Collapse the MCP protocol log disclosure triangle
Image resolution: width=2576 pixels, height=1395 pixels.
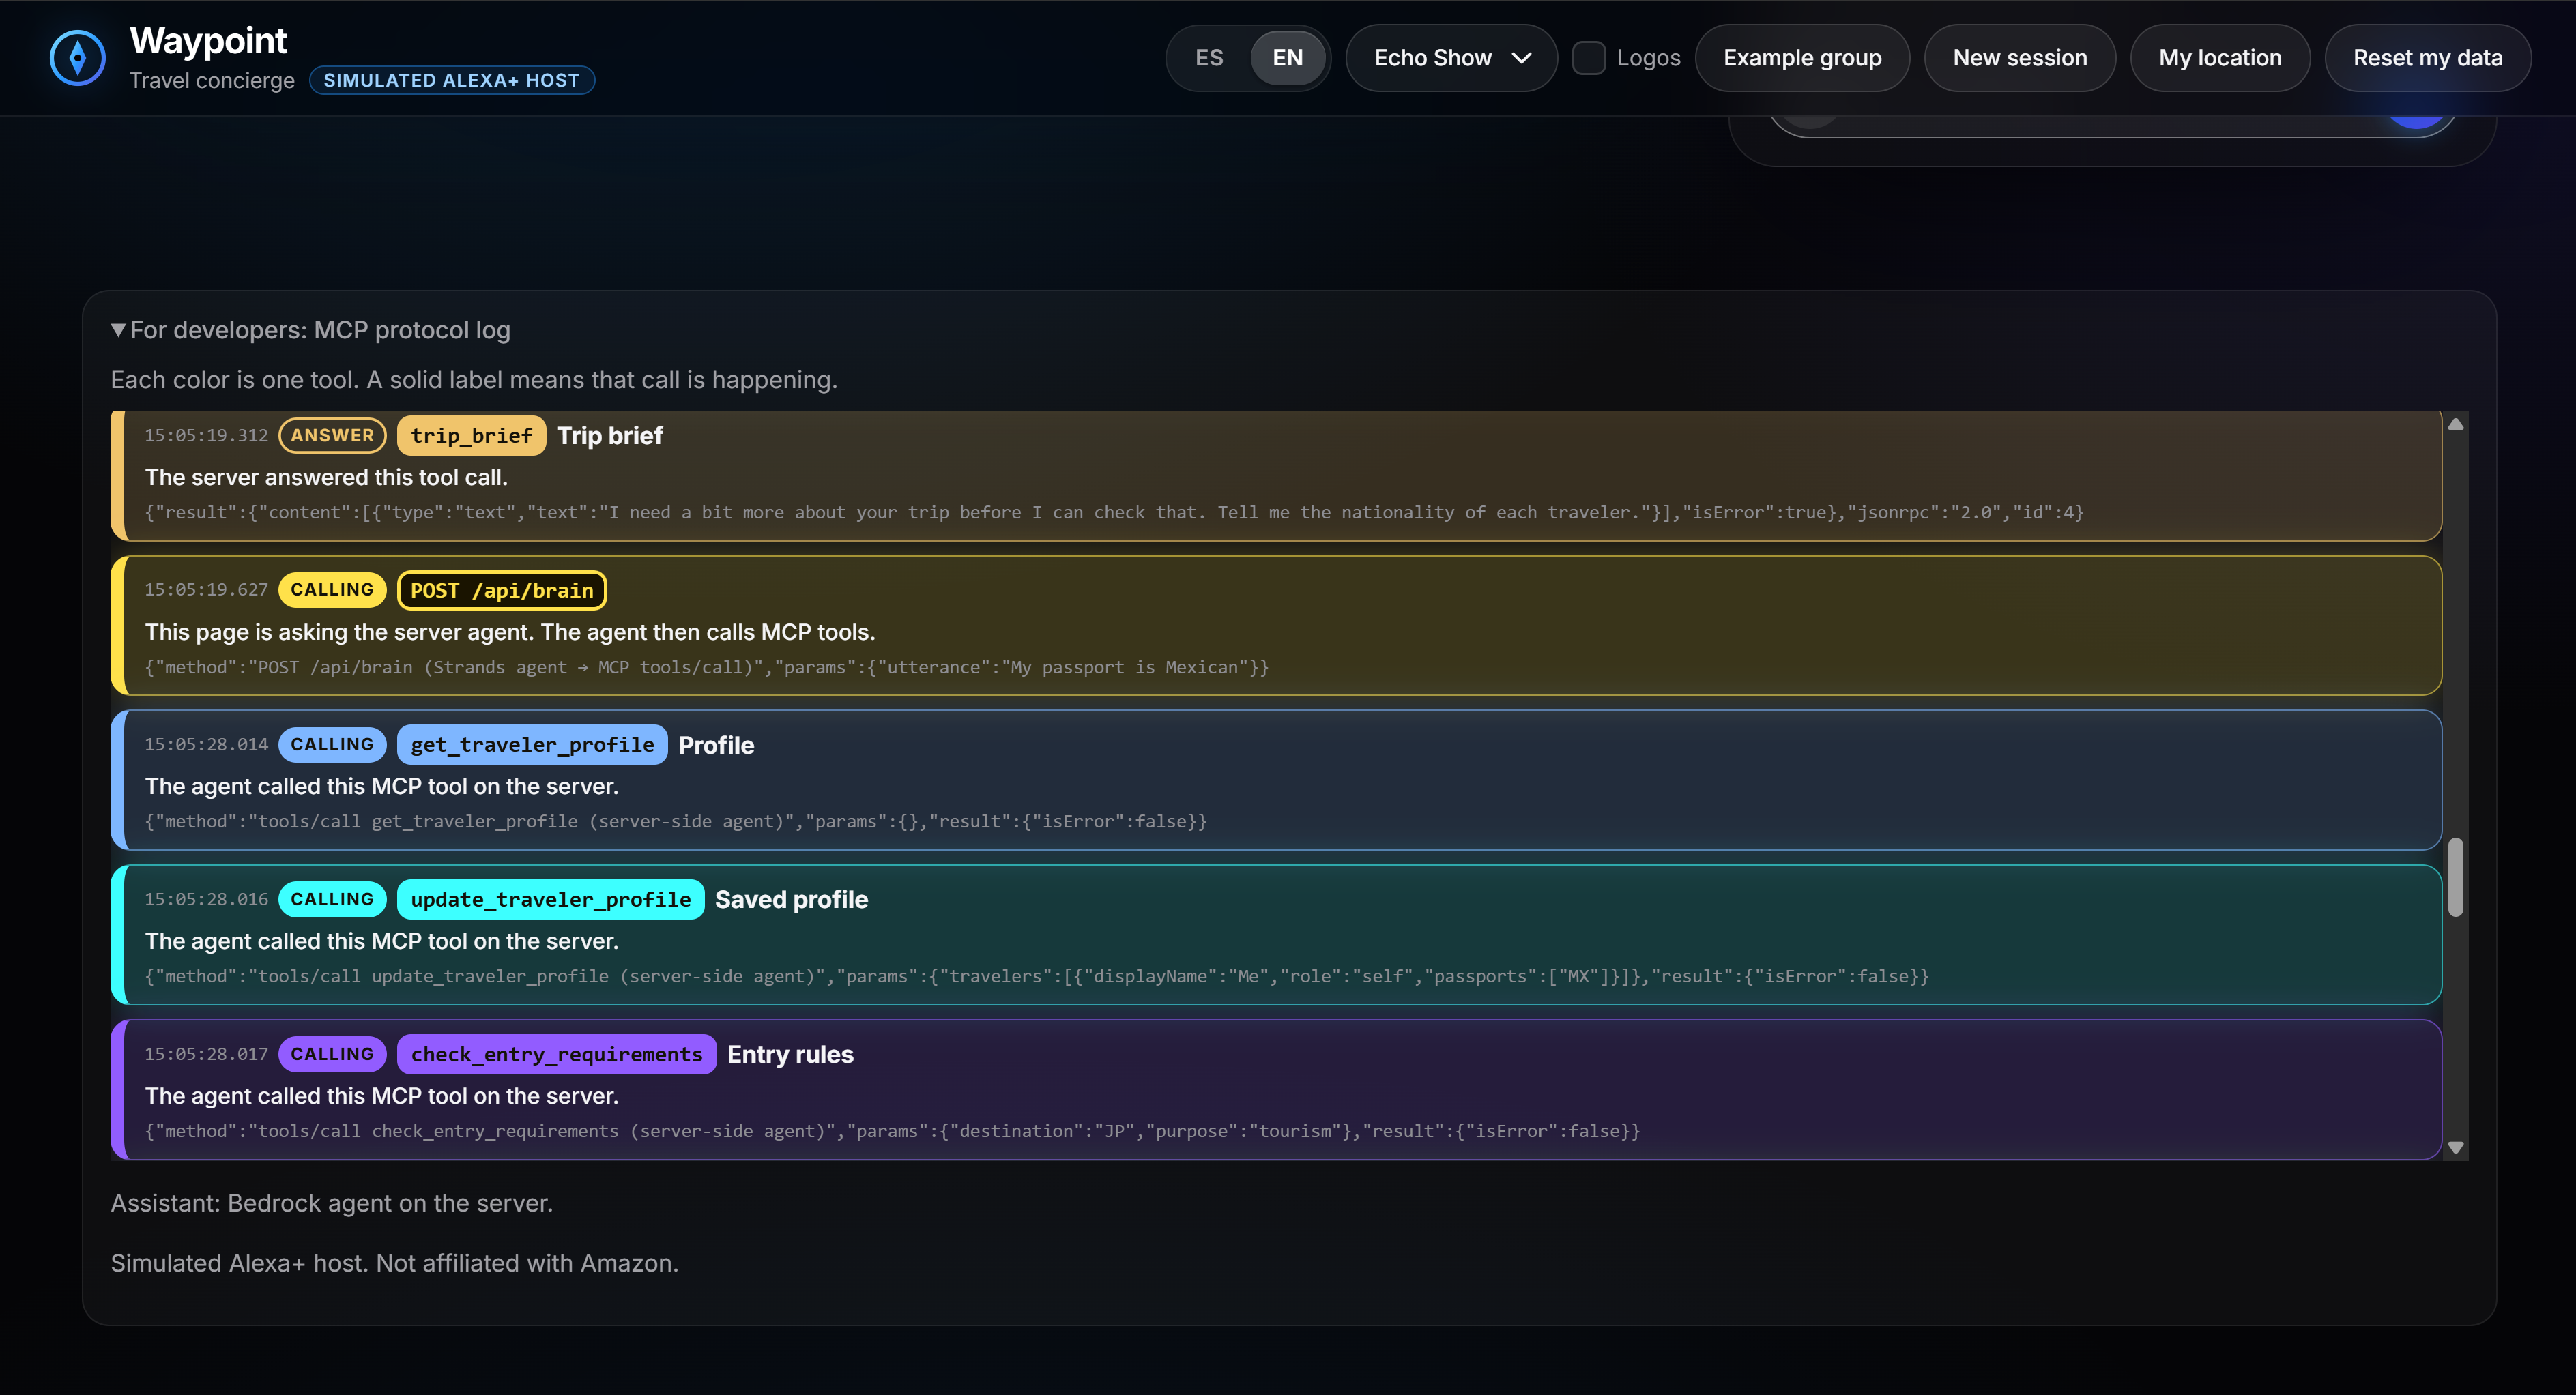coord(118,330)
